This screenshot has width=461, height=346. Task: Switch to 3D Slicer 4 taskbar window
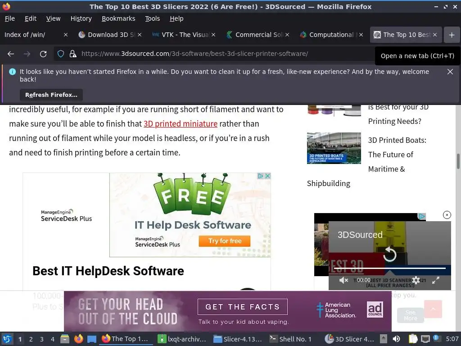349,339
